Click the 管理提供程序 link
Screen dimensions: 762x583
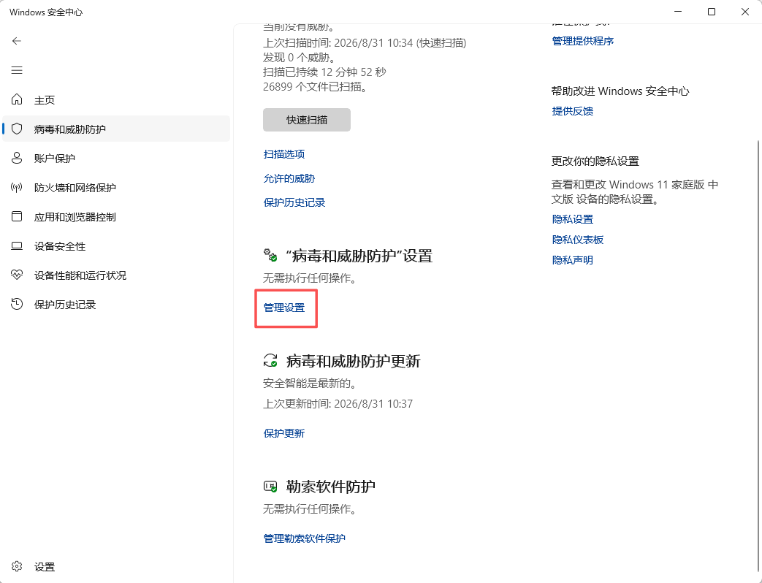[583, 41]
